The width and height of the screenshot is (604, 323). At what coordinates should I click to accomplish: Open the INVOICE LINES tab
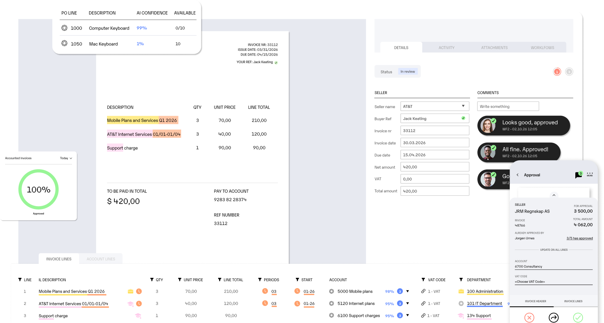[59, 259]
